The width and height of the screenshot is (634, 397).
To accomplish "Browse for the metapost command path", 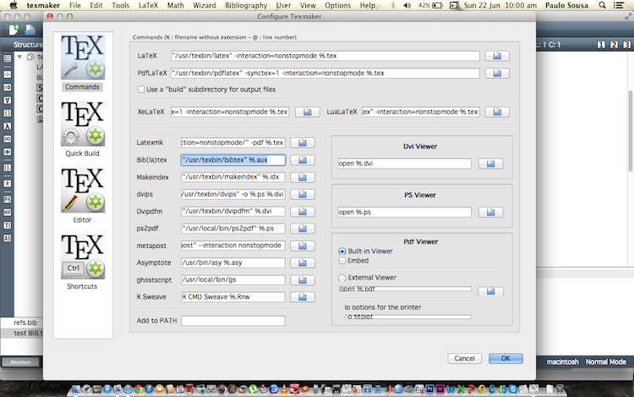I will click(303, 245).
